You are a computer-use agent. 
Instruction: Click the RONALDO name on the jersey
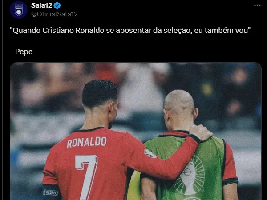coord(86,142)
